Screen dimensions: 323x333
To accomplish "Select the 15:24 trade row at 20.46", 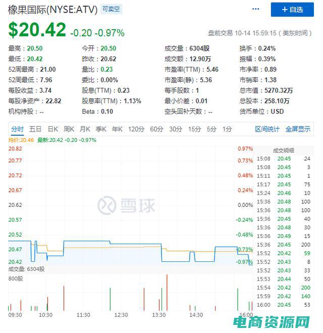I will (284, 193).
